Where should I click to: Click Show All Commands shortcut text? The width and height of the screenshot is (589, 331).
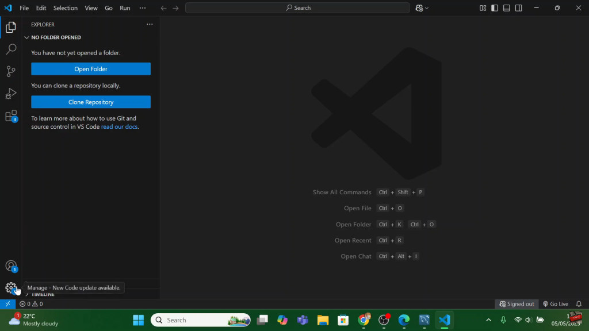tap(342, 192)
